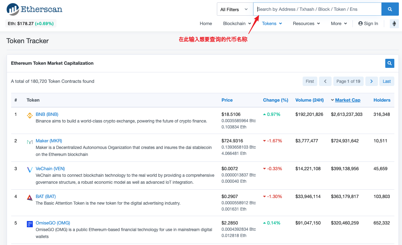Expand the More menu

339,24
